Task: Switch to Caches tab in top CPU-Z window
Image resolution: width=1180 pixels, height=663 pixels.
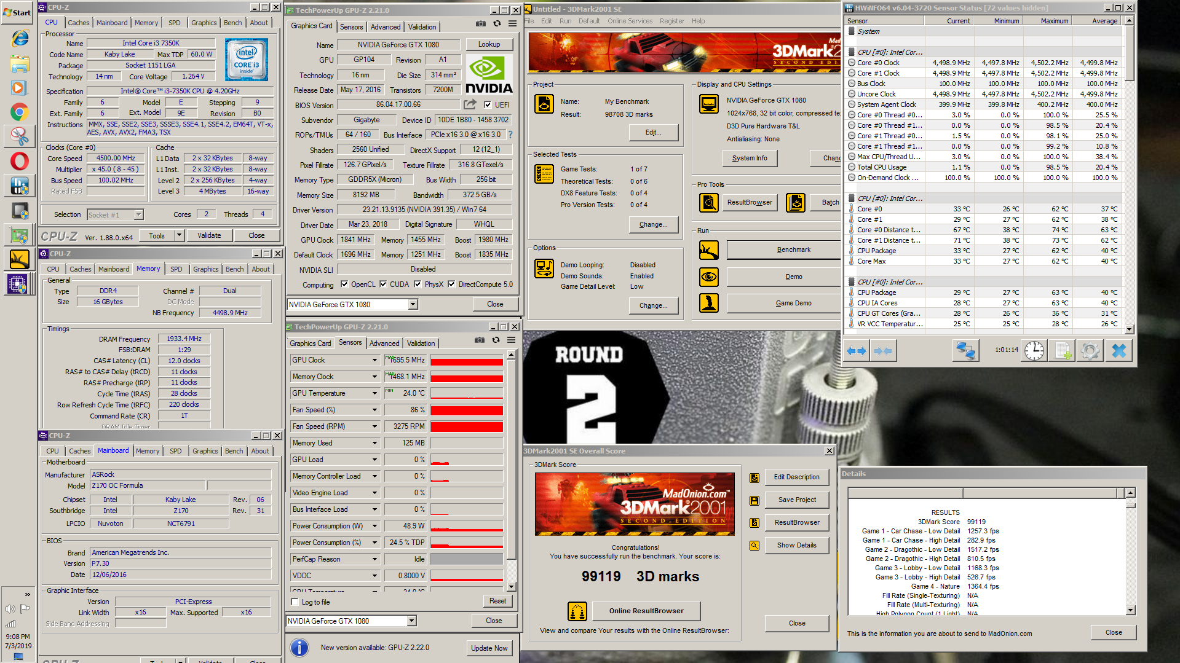Action: 79,23
